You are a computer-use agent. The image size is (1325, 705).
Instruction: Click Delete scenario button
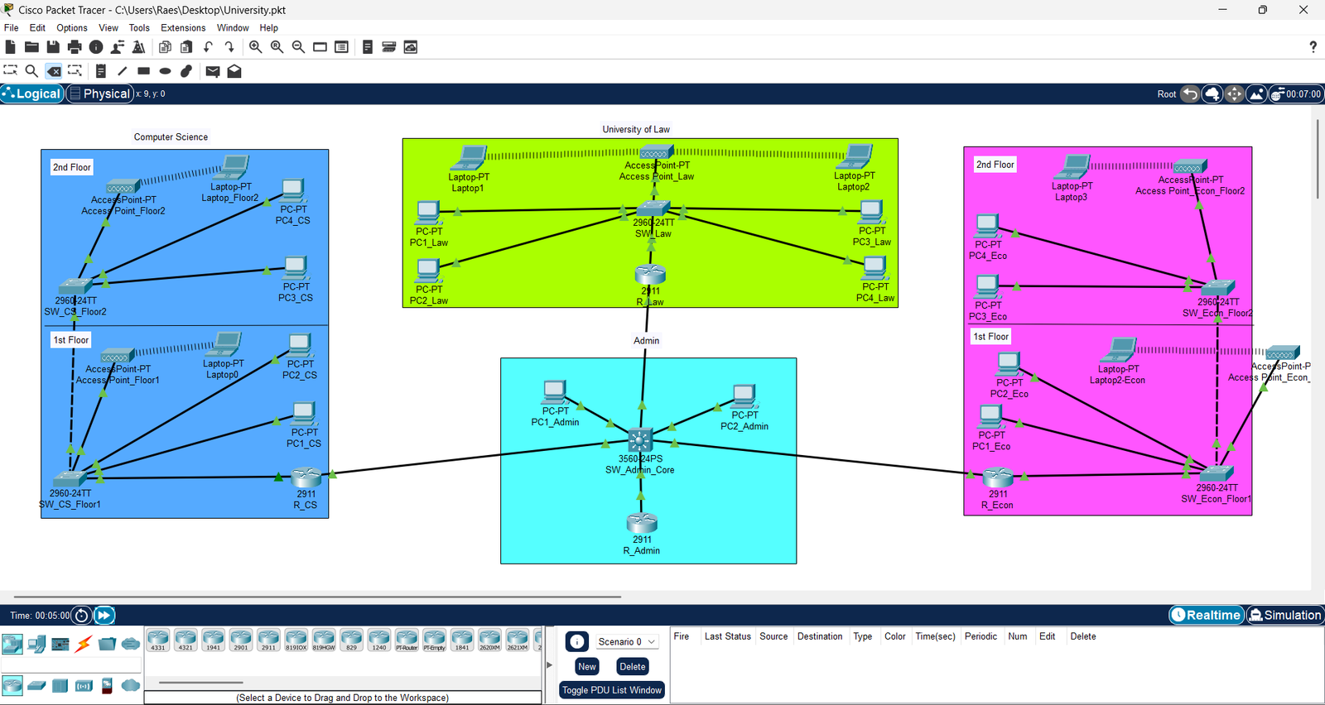coord(633,666)
